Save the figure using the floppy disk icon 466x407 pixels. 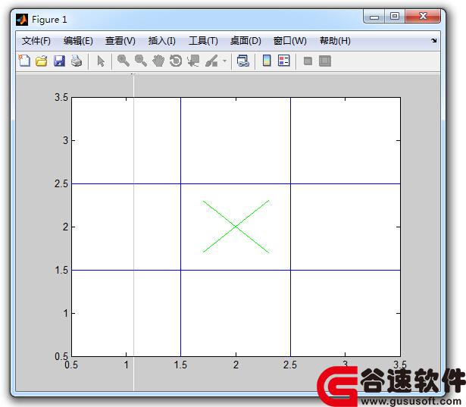point(59,61)
